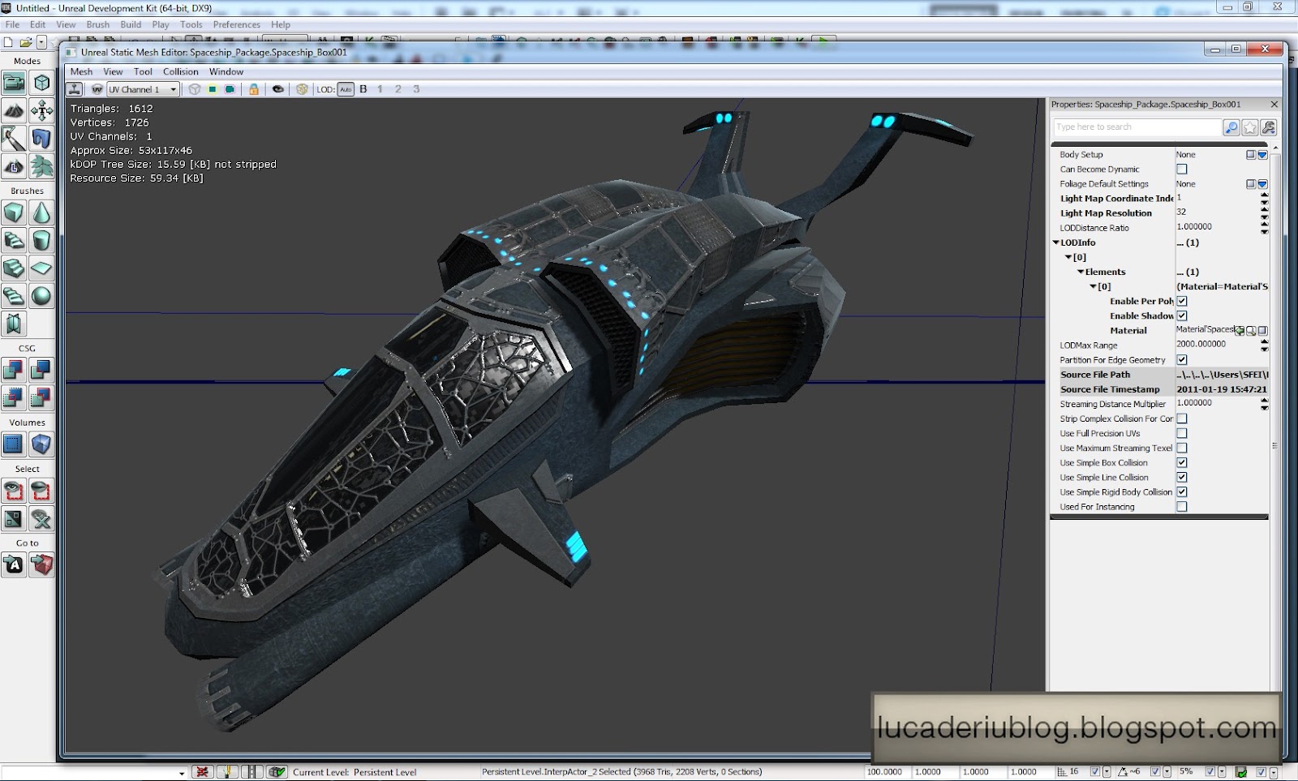Click CSG Deintersect button
This screenshot has height=781, width=1298.
[x=41, y=397]
